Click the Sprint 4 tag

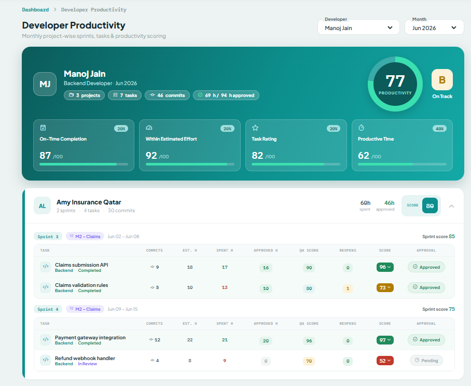(48, 309)
